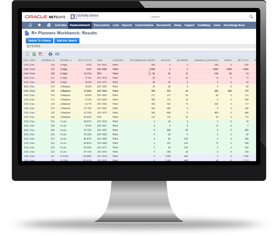Open the Replenishment+ menu
Screen dimensions: 278x236
click(x=80, y=25)
